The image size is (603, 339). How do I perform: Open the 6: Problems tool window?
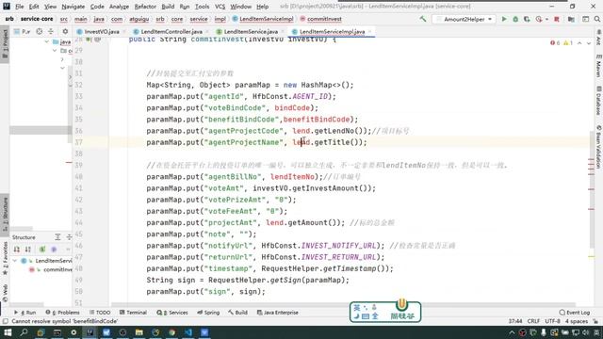coord(62,313)
